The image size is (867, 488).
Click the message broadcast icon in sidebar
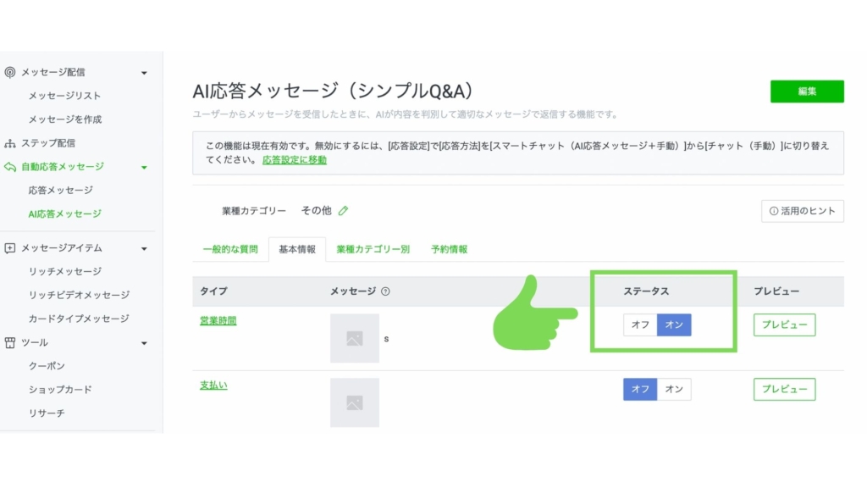(x=10, y=73)
